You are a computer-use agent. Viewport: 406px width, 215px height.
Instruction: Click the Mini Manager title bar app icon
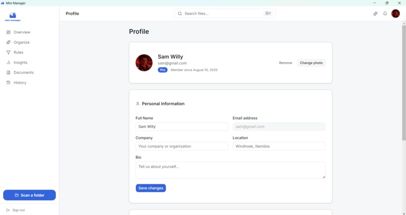[3, 3]
